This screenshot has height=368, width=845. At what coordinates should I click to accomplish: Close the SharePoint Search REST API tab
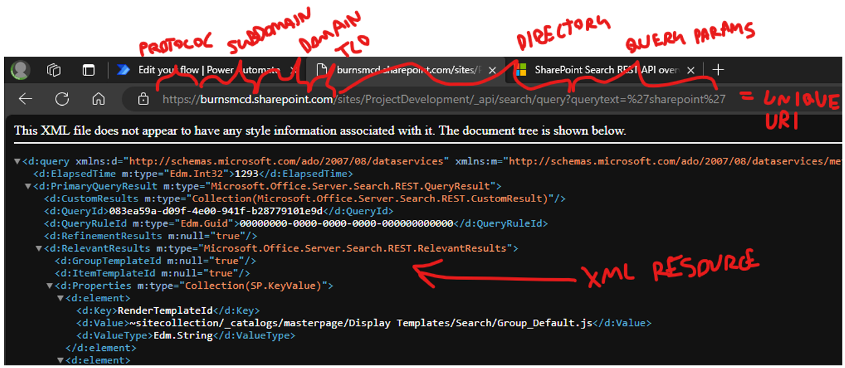pyautogui.click(x=691, y=70)
